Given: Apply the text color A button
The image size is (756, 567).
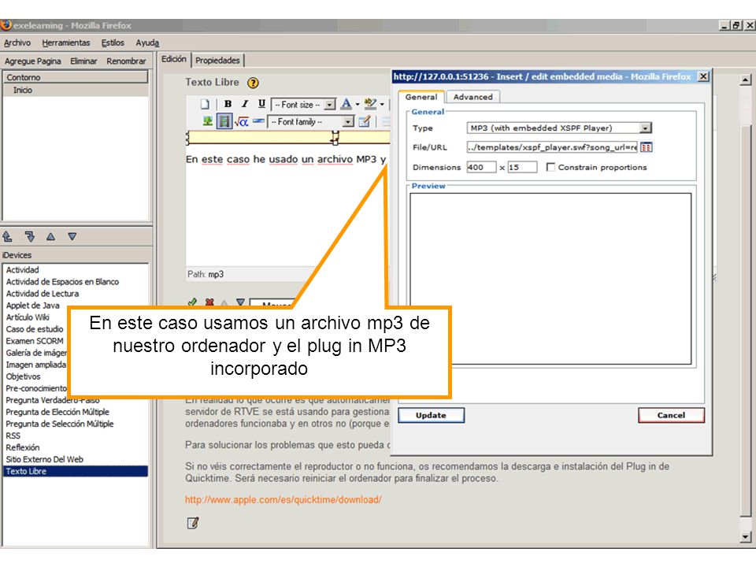Looking at the screenshot, I should pos(346,104).
